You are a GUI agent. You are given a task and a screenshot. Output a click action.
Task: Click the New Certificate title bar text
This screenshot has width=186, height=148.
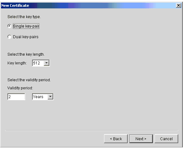(x=15, y=5)
